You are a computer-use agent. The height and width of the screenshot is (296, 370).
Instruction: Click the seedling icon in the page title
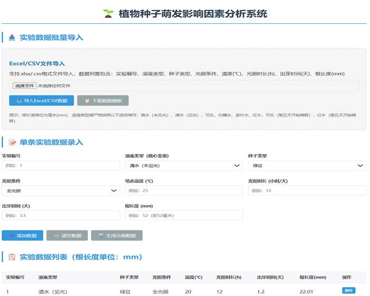108,14
